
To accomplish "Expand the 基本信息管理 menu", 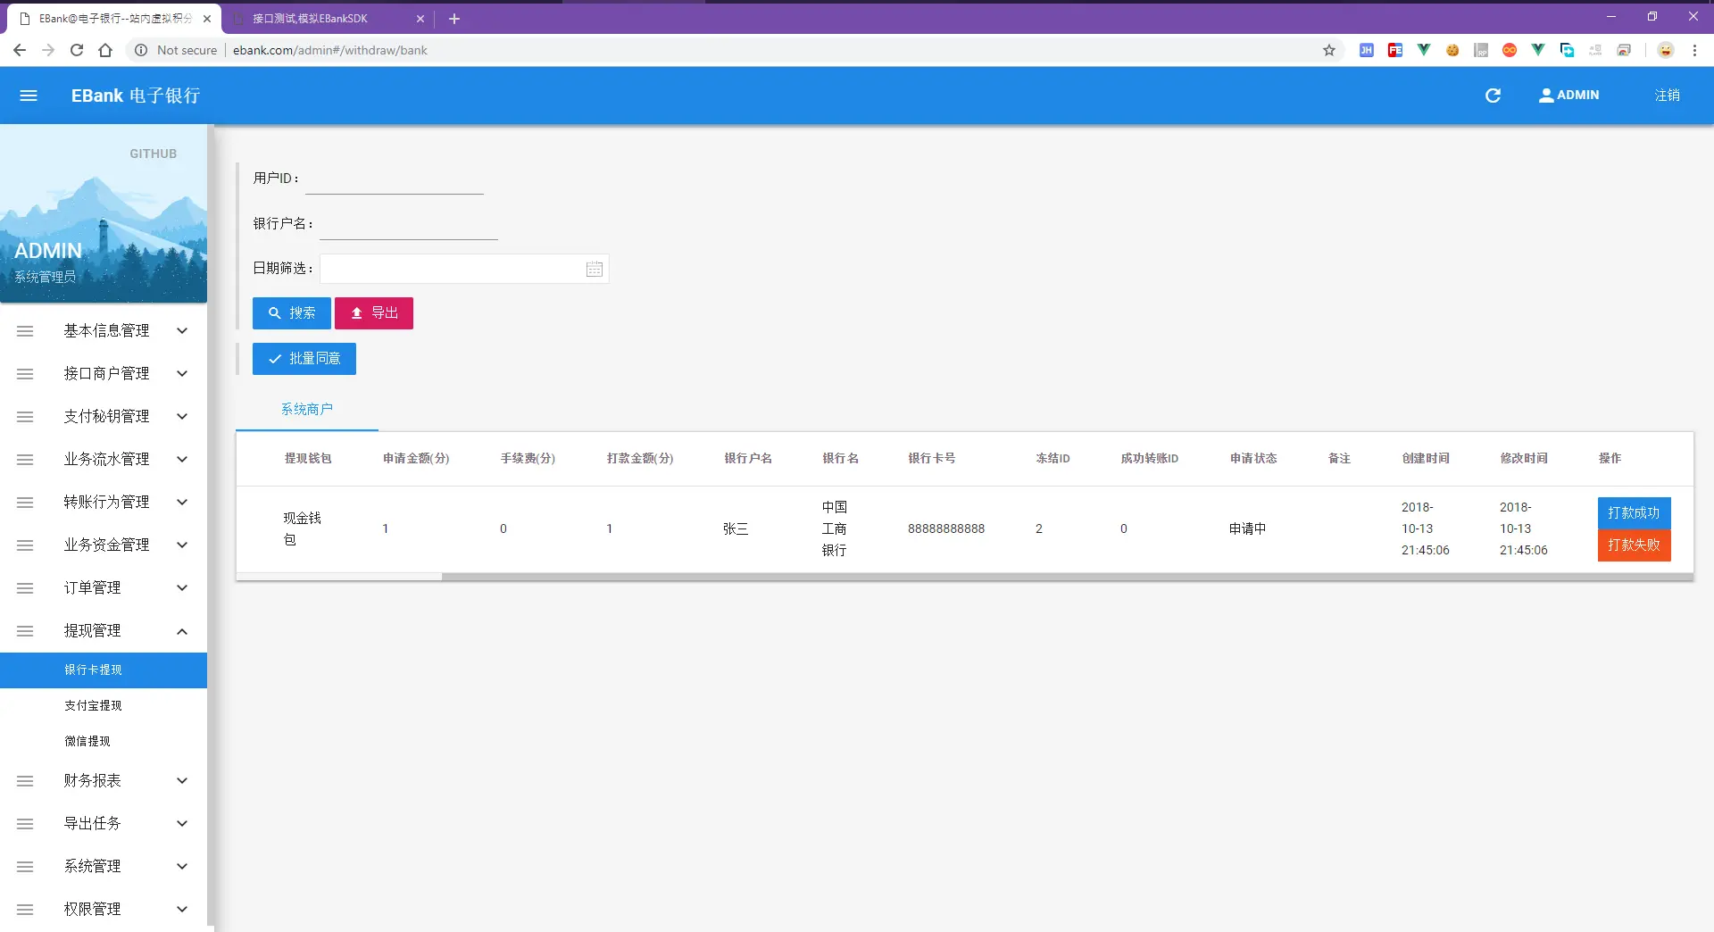I will (104, 331).
